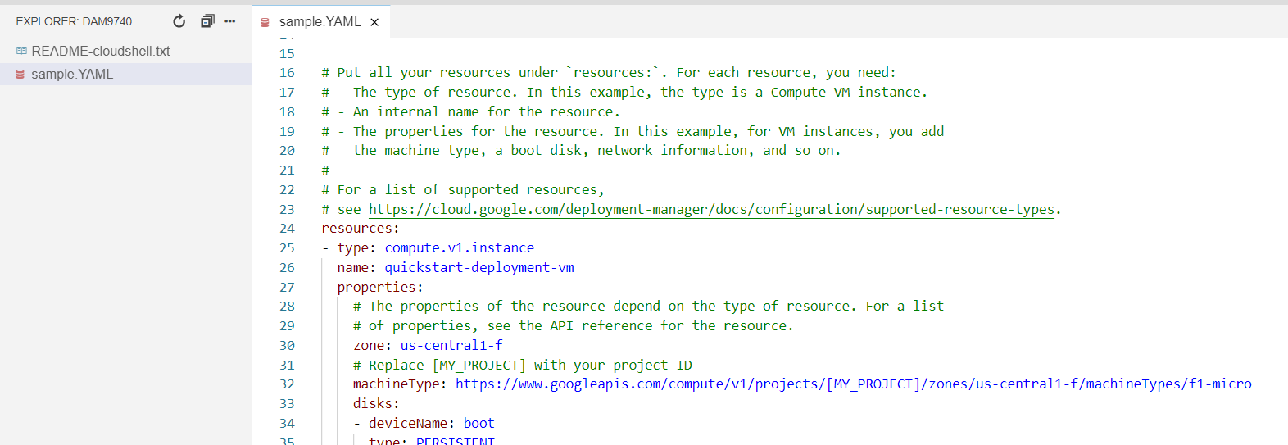Click the compute.v1.instance type value
Image resolution: width=1288 pixels, height=445 pixels.
click(x=459, y=247)
